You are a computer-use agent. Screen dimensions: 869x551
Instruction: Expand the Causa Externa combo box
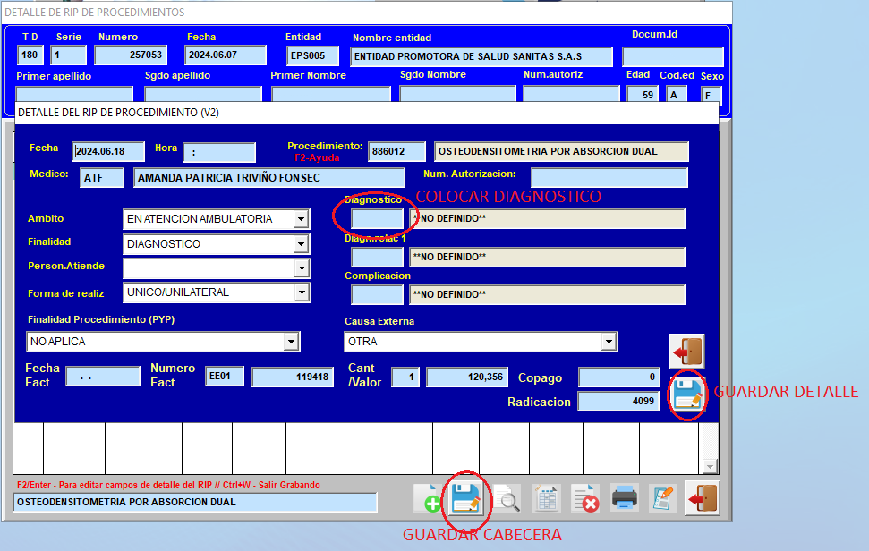coord(609,342)
